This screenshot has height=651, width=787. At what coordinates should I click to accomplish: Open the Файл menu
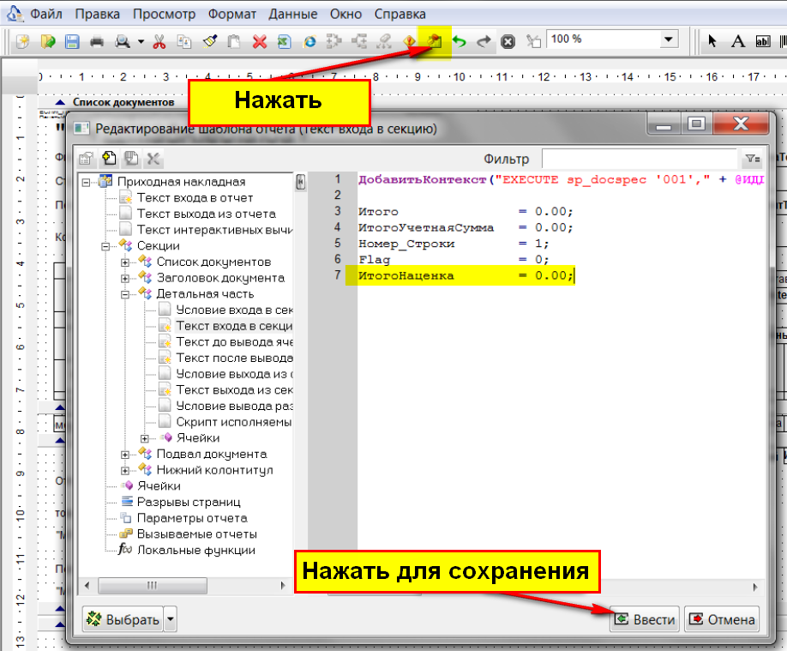pyautogui.click(x=45, y=14)
